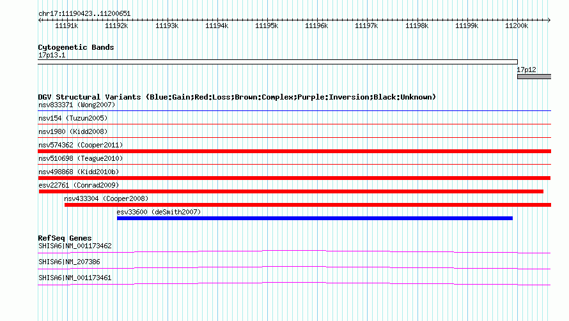The height and width of the screenshot is (321, 569).
Task: Click the thin red nsv510698 loss line
Action: click(x=294, y=164)
